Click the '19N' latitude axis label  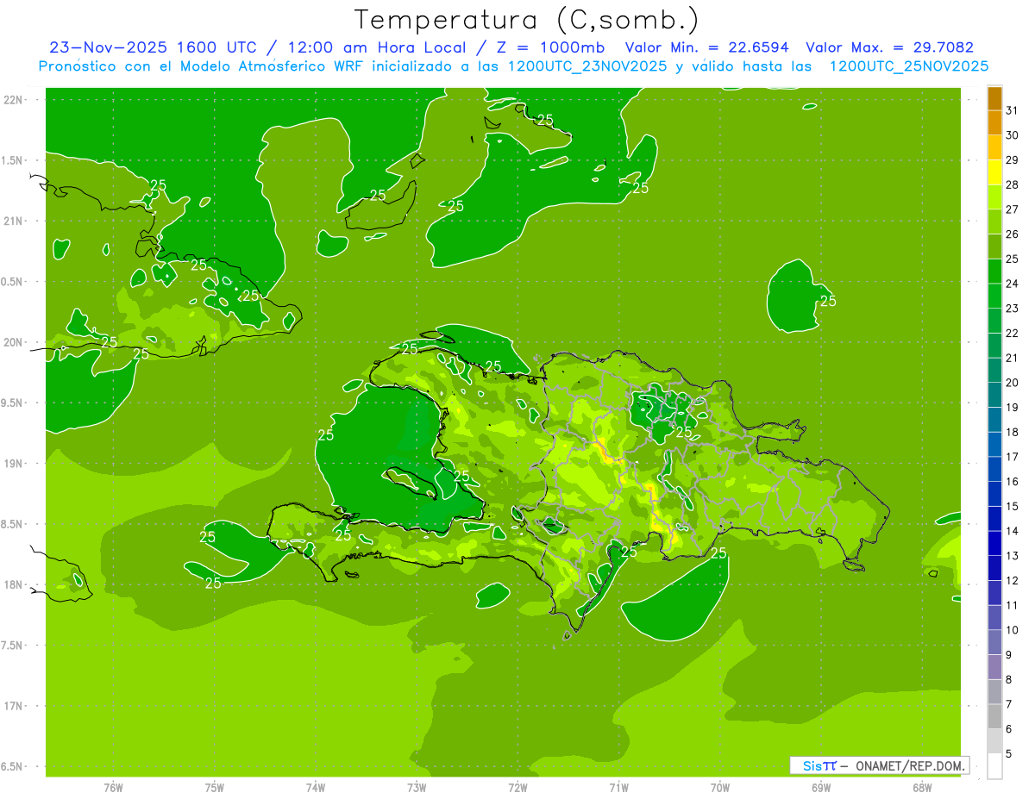(15, 464)
